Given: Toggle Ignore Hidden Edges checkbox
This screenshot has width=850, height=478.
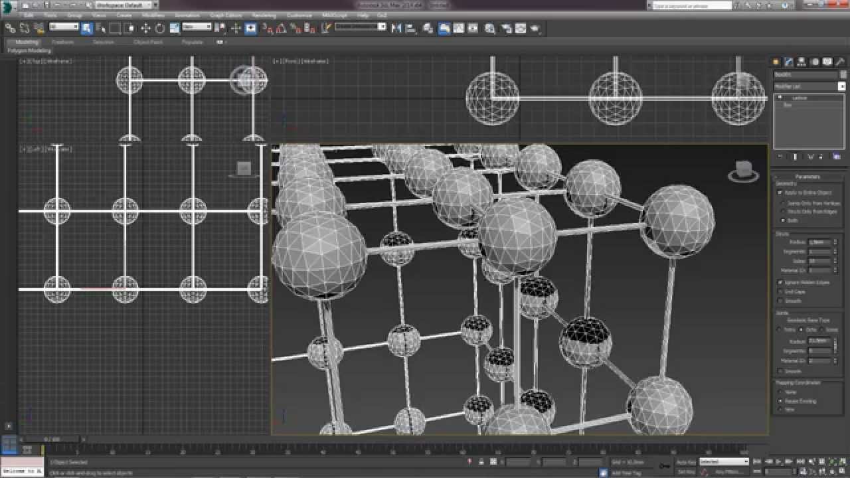Looking at the screenshot, I should (x=780, y=282).
